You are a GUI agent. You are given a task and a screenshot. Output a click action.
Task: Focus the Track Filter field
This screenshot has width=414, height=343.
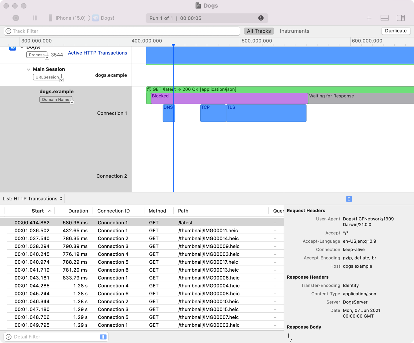pos(122,31)
